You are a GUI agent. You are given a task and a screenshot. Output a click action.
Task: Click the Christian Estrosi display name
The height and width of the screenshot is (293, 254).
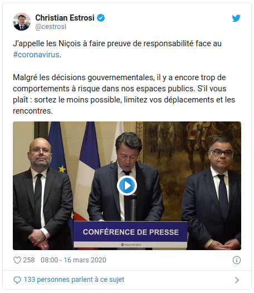click(65, 18)
